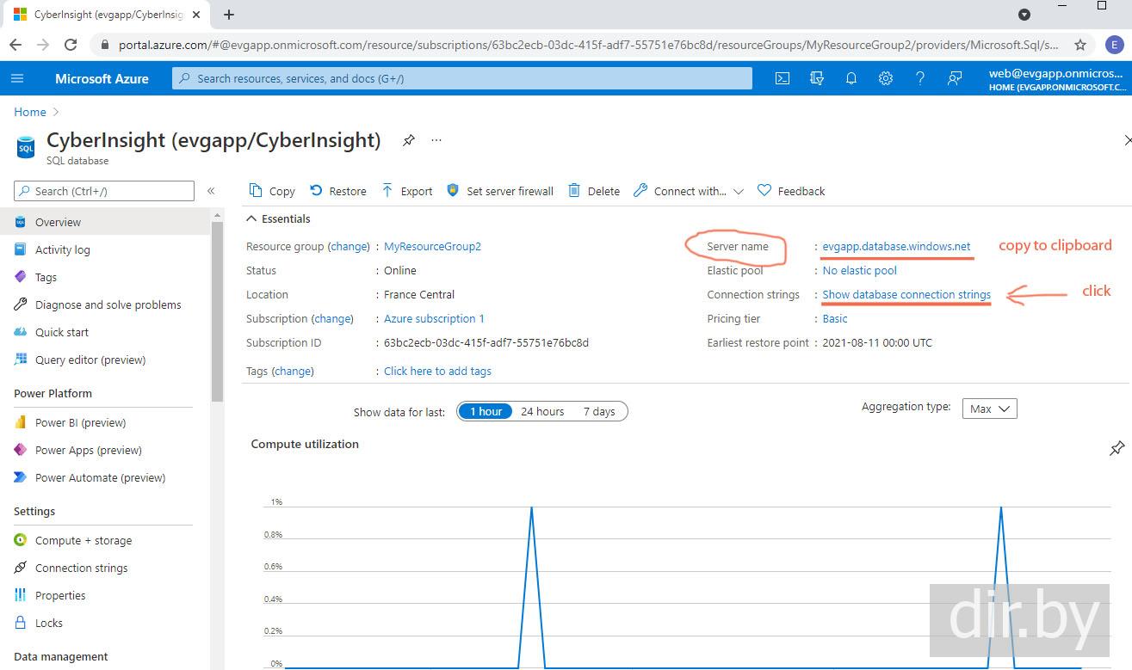Image resolution: width=1132 pixels, height=670 pixels.
Task: Open the hamburger portal menu
Action: click(x=17, y=78)
